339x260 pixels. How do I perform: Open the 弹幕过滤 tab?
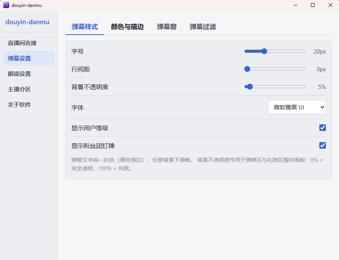[202, 27]
